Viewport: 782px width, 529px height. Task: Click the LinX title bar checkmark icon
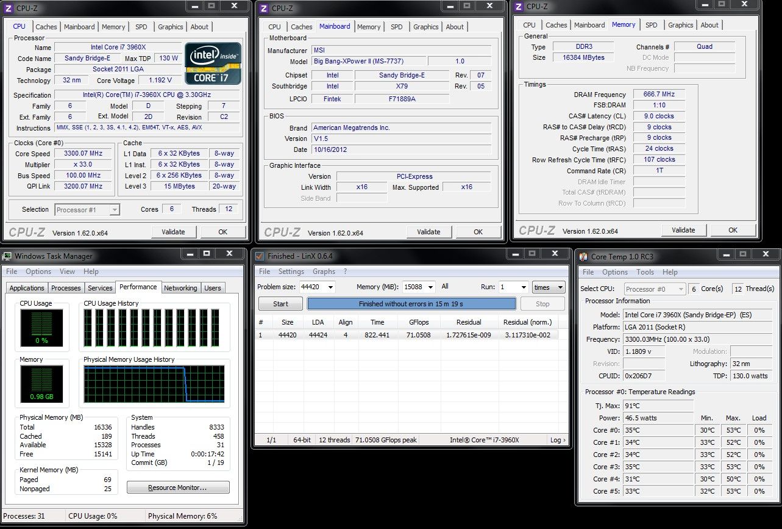pos(260,256)
